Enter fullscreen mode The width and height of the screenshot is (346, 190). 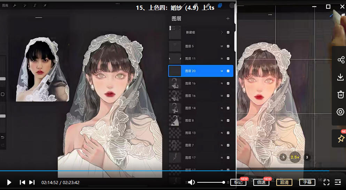[326, 182]
